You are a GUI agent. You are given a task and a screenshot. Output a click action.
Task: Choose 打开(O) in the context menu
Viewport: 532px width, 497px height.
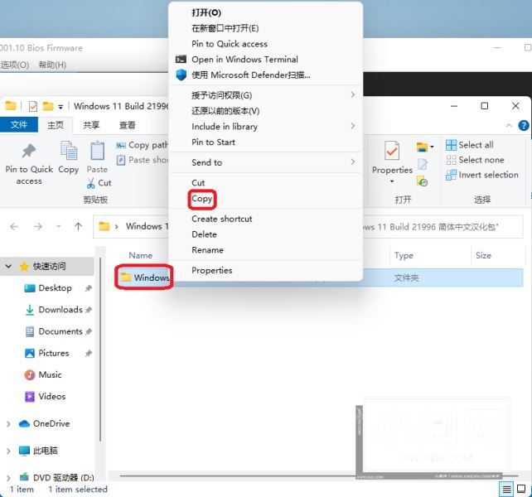click(266, 13)
